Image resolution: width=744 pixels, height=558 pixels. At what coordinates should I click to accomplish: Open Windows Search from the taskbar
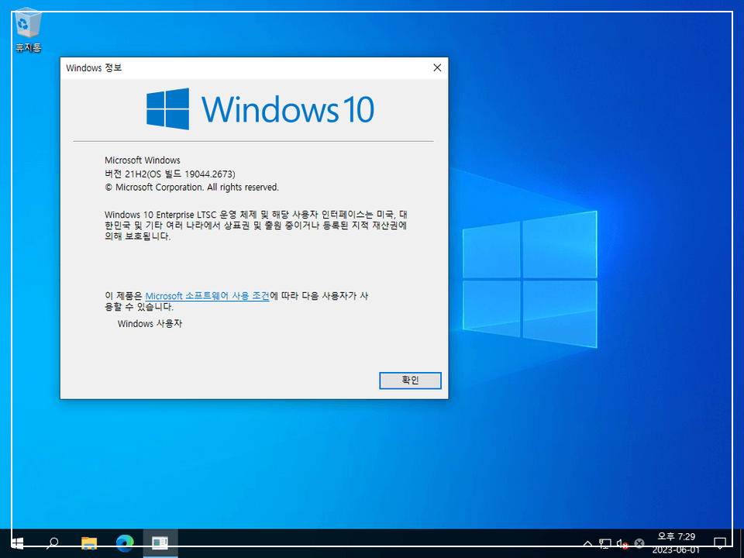coord(52,542)
